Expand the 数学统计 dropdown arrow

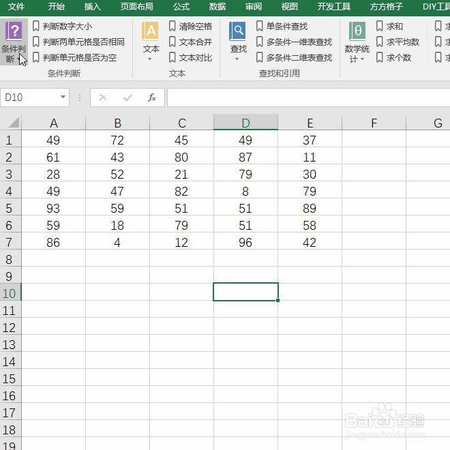coord(363,59)
